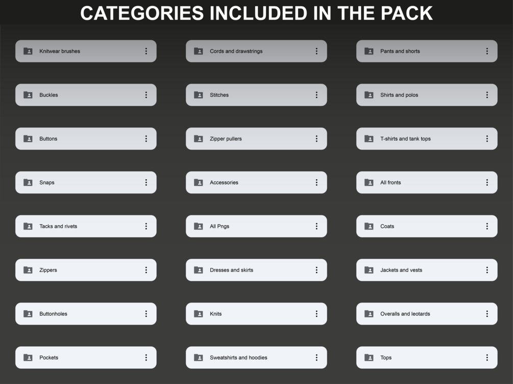Open the Cords and drawstrings folder
Viewport: 513px width, 384px height.
pos(256,51)
